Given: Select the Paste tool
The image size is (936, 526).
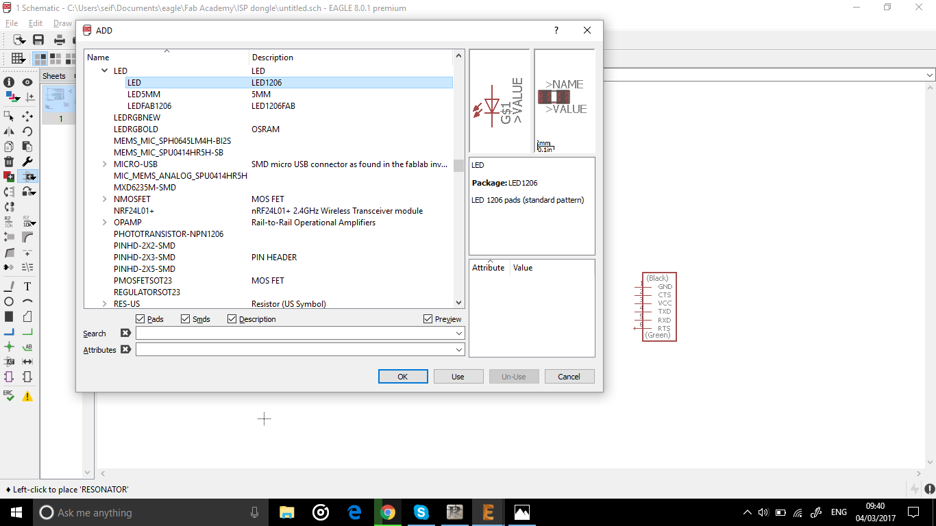Looking at the screenshot, I should click(x=27, y=146).
